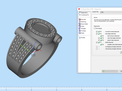Open the Profiles page
This screenshot has width=122, height=91.
point(82,38)
